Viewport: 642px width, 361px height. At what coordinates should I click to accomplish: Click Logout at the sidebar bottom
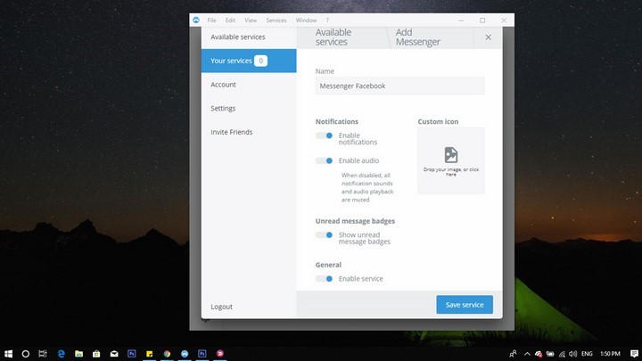[x=221, y=307]
